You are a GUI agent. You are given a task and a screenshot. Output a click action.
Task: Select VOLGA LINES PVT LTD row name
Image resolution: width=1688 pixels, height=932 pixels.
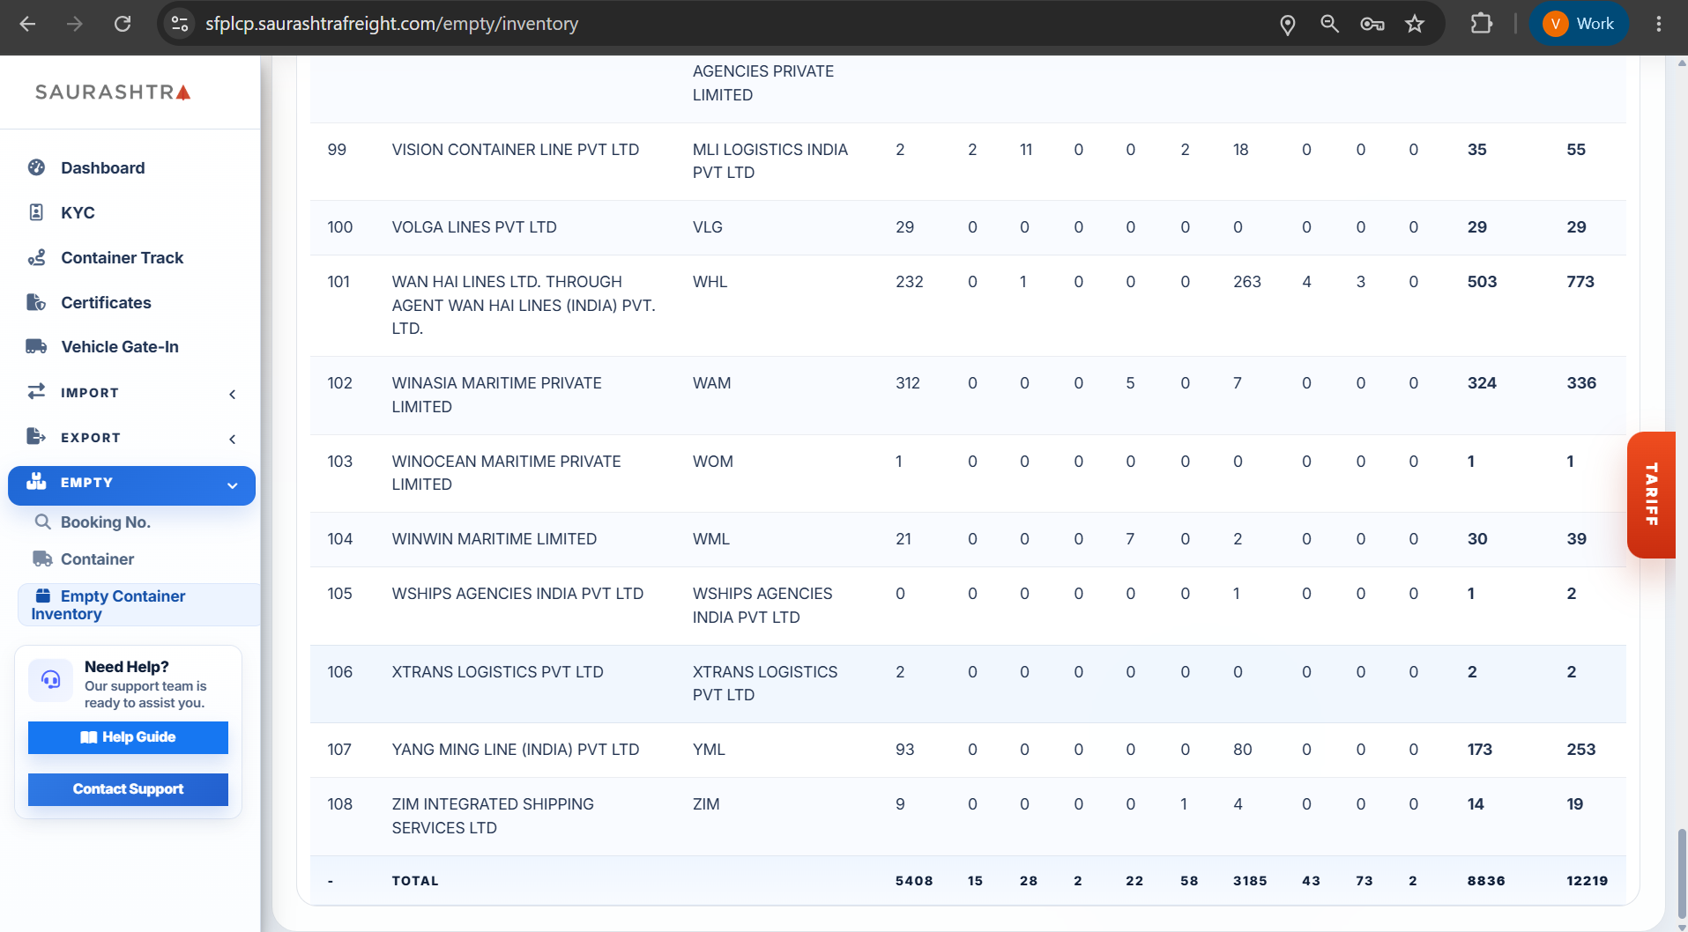coord(474,227)
